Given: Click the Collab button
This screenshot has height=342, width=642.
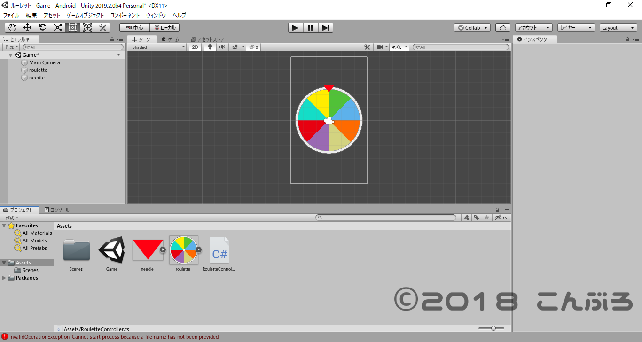Looking at the screenshot, I should tap(471, 27).
